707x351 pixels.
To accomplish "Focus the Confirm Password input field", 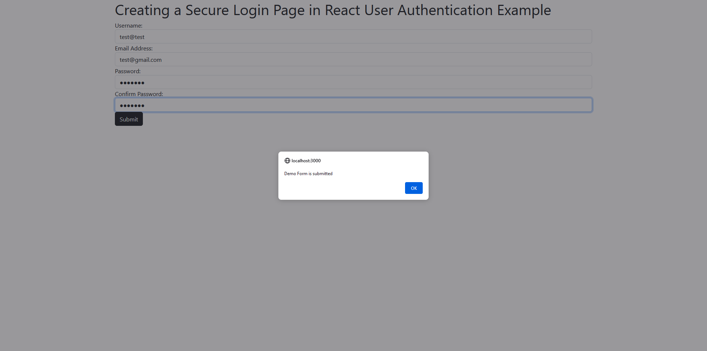I will pyautogui.click(x=353, y=105).
